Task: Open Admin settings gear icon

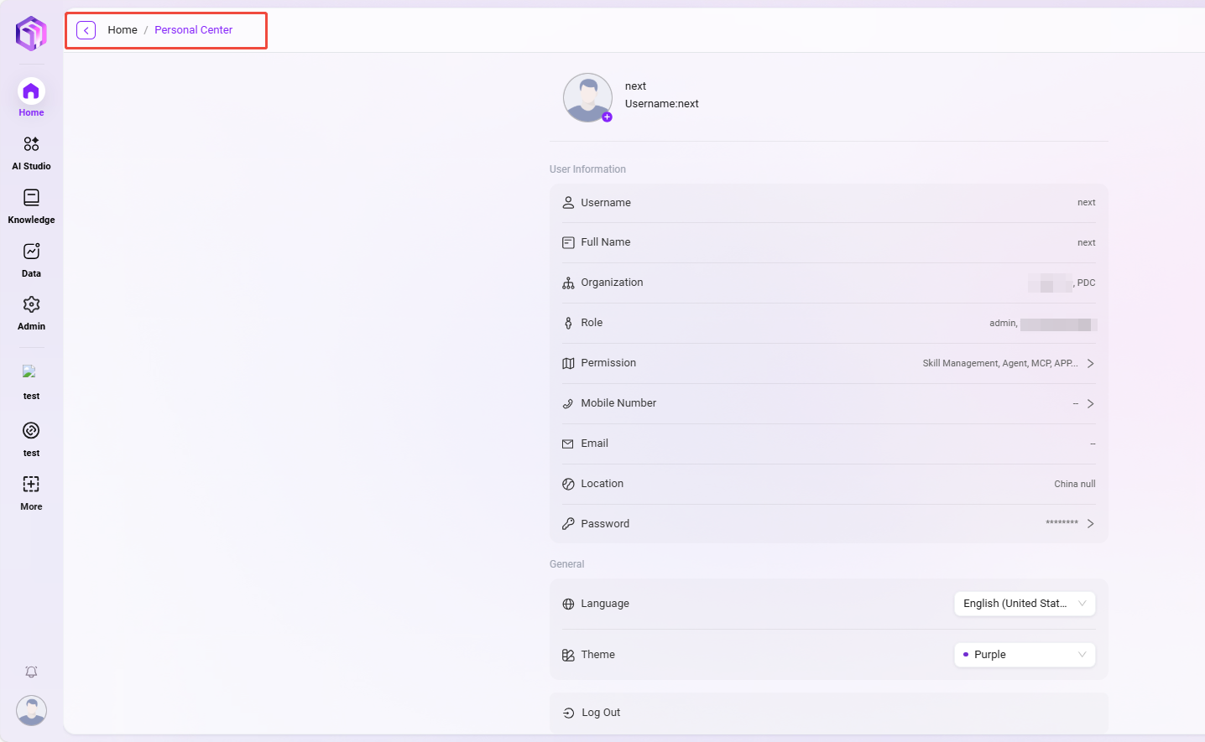Action: coord(31,304)
